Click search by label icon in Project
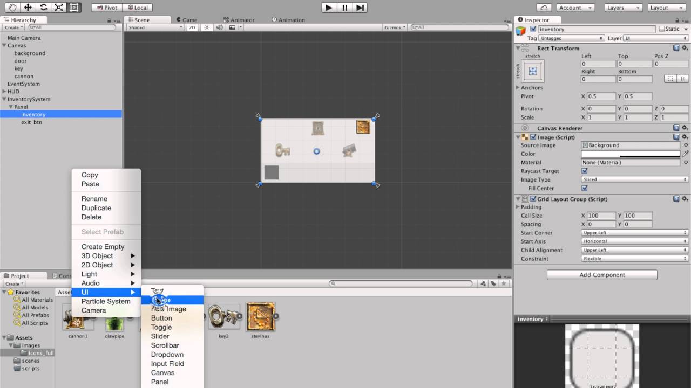This screenshot has width=691, height=388. click(493, 283)
